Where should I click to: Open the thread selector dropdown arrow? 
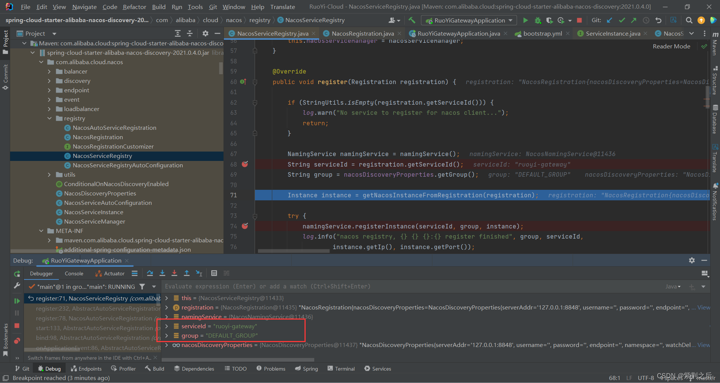[154, 287]
